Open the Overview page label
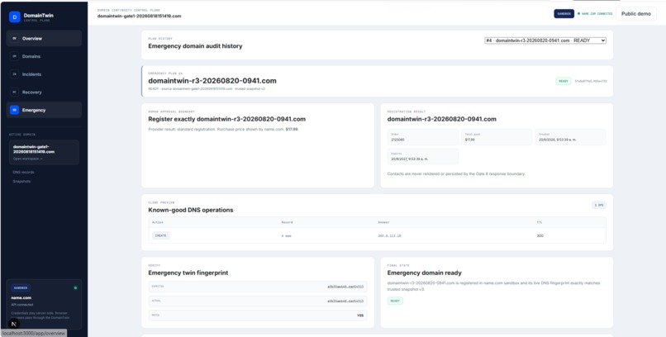 [x=32, y=39]
